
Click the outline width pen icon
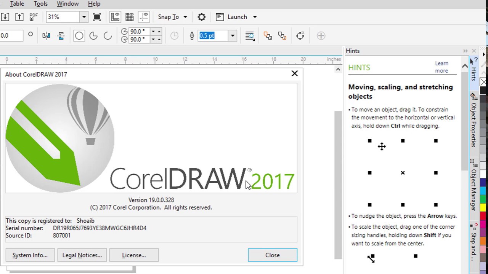click(192, 36)
